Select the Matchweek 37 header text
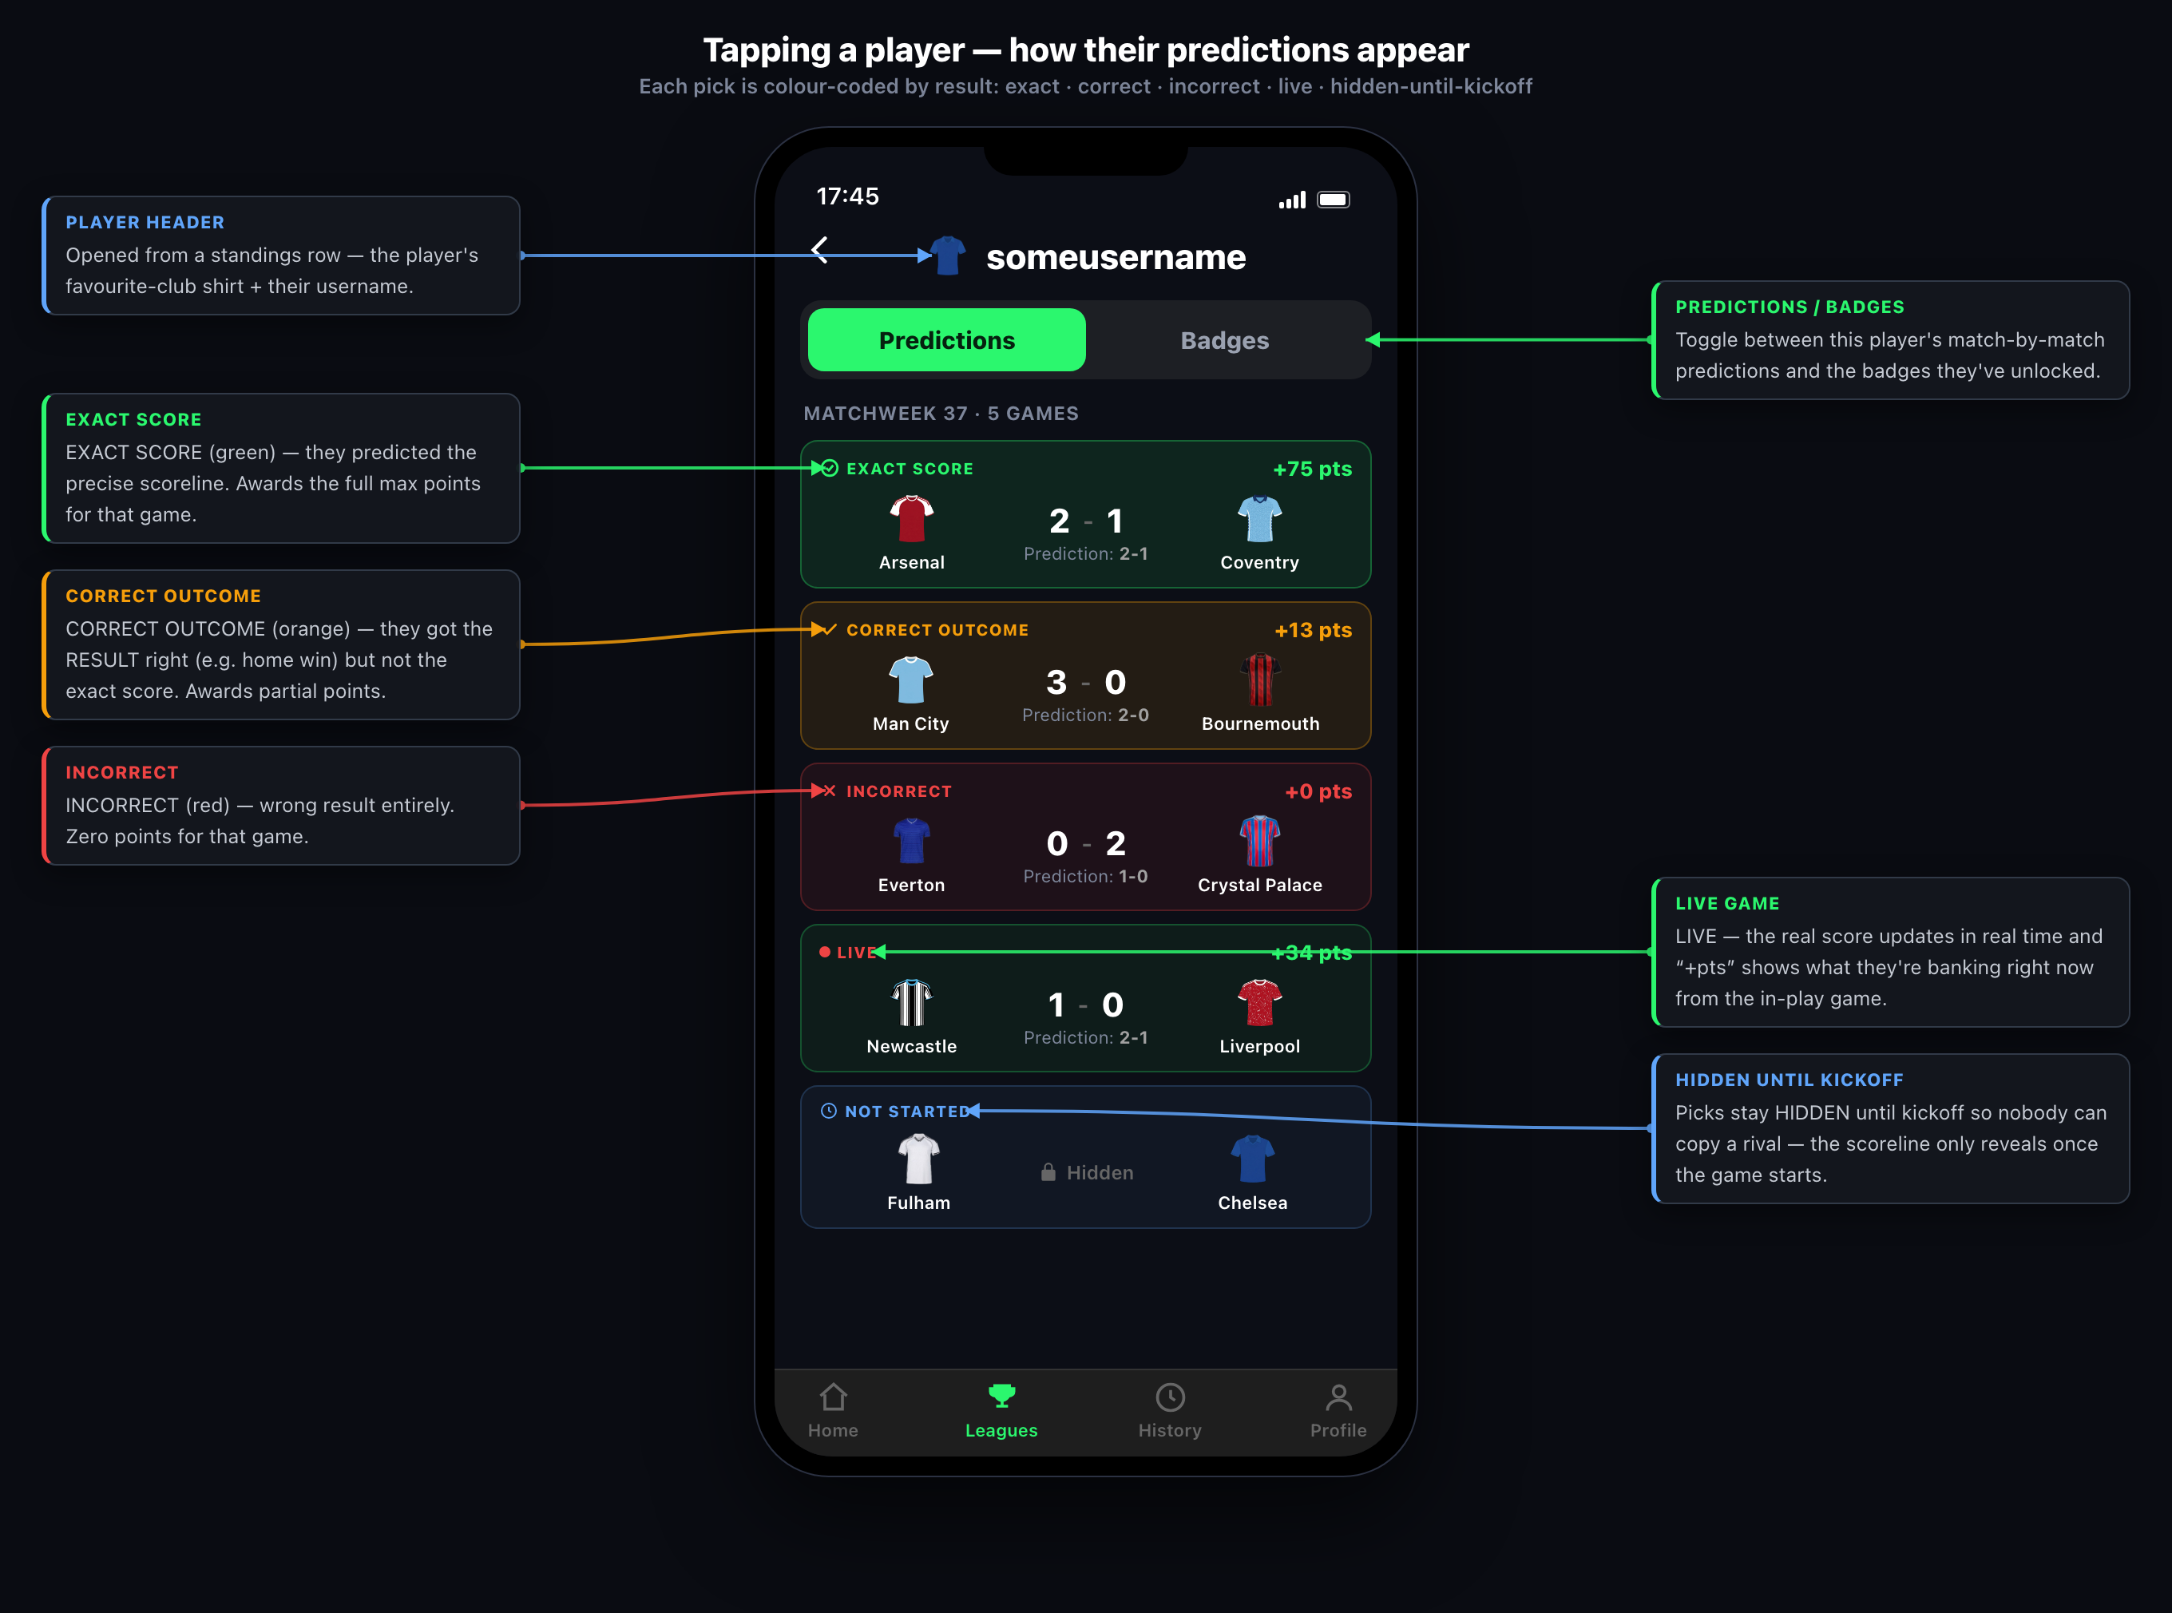The height and width of the screenshot is (1613, 2172). 941,413
